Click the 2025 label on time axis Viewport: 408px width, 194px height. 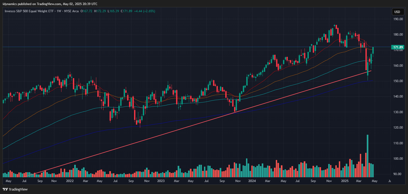pyautogui.click(x=345, y=181)
